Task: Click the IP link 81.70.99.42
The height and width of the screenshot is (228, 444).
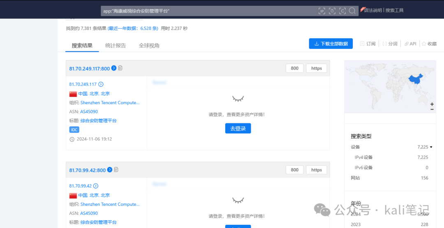Action: [x=81, y=186]
